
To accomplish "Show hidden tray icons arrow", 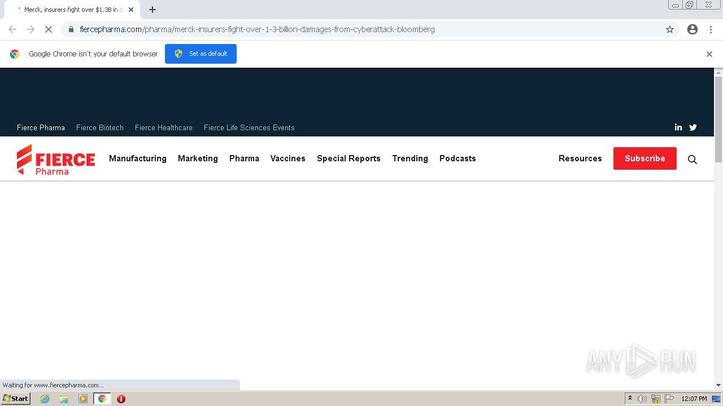I will pyautogui.click(x=630, y=399).
